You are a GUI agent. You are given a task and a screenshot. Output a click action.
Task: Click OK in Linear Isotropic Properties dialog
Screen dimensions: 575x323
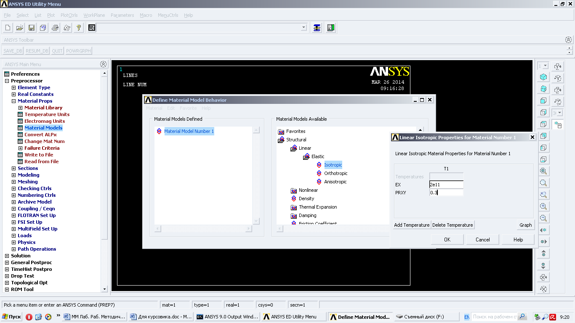pyautogui.click(x=447, y=239)
